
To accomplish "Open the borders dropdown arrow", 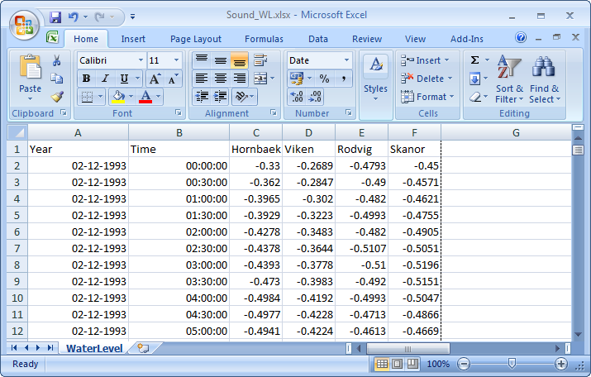I will (x=100, y=97).
